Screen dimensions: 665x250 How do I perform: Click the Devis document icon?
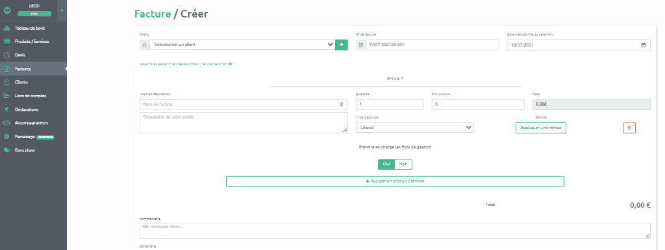pyautogui.click(x=6, y=55)
